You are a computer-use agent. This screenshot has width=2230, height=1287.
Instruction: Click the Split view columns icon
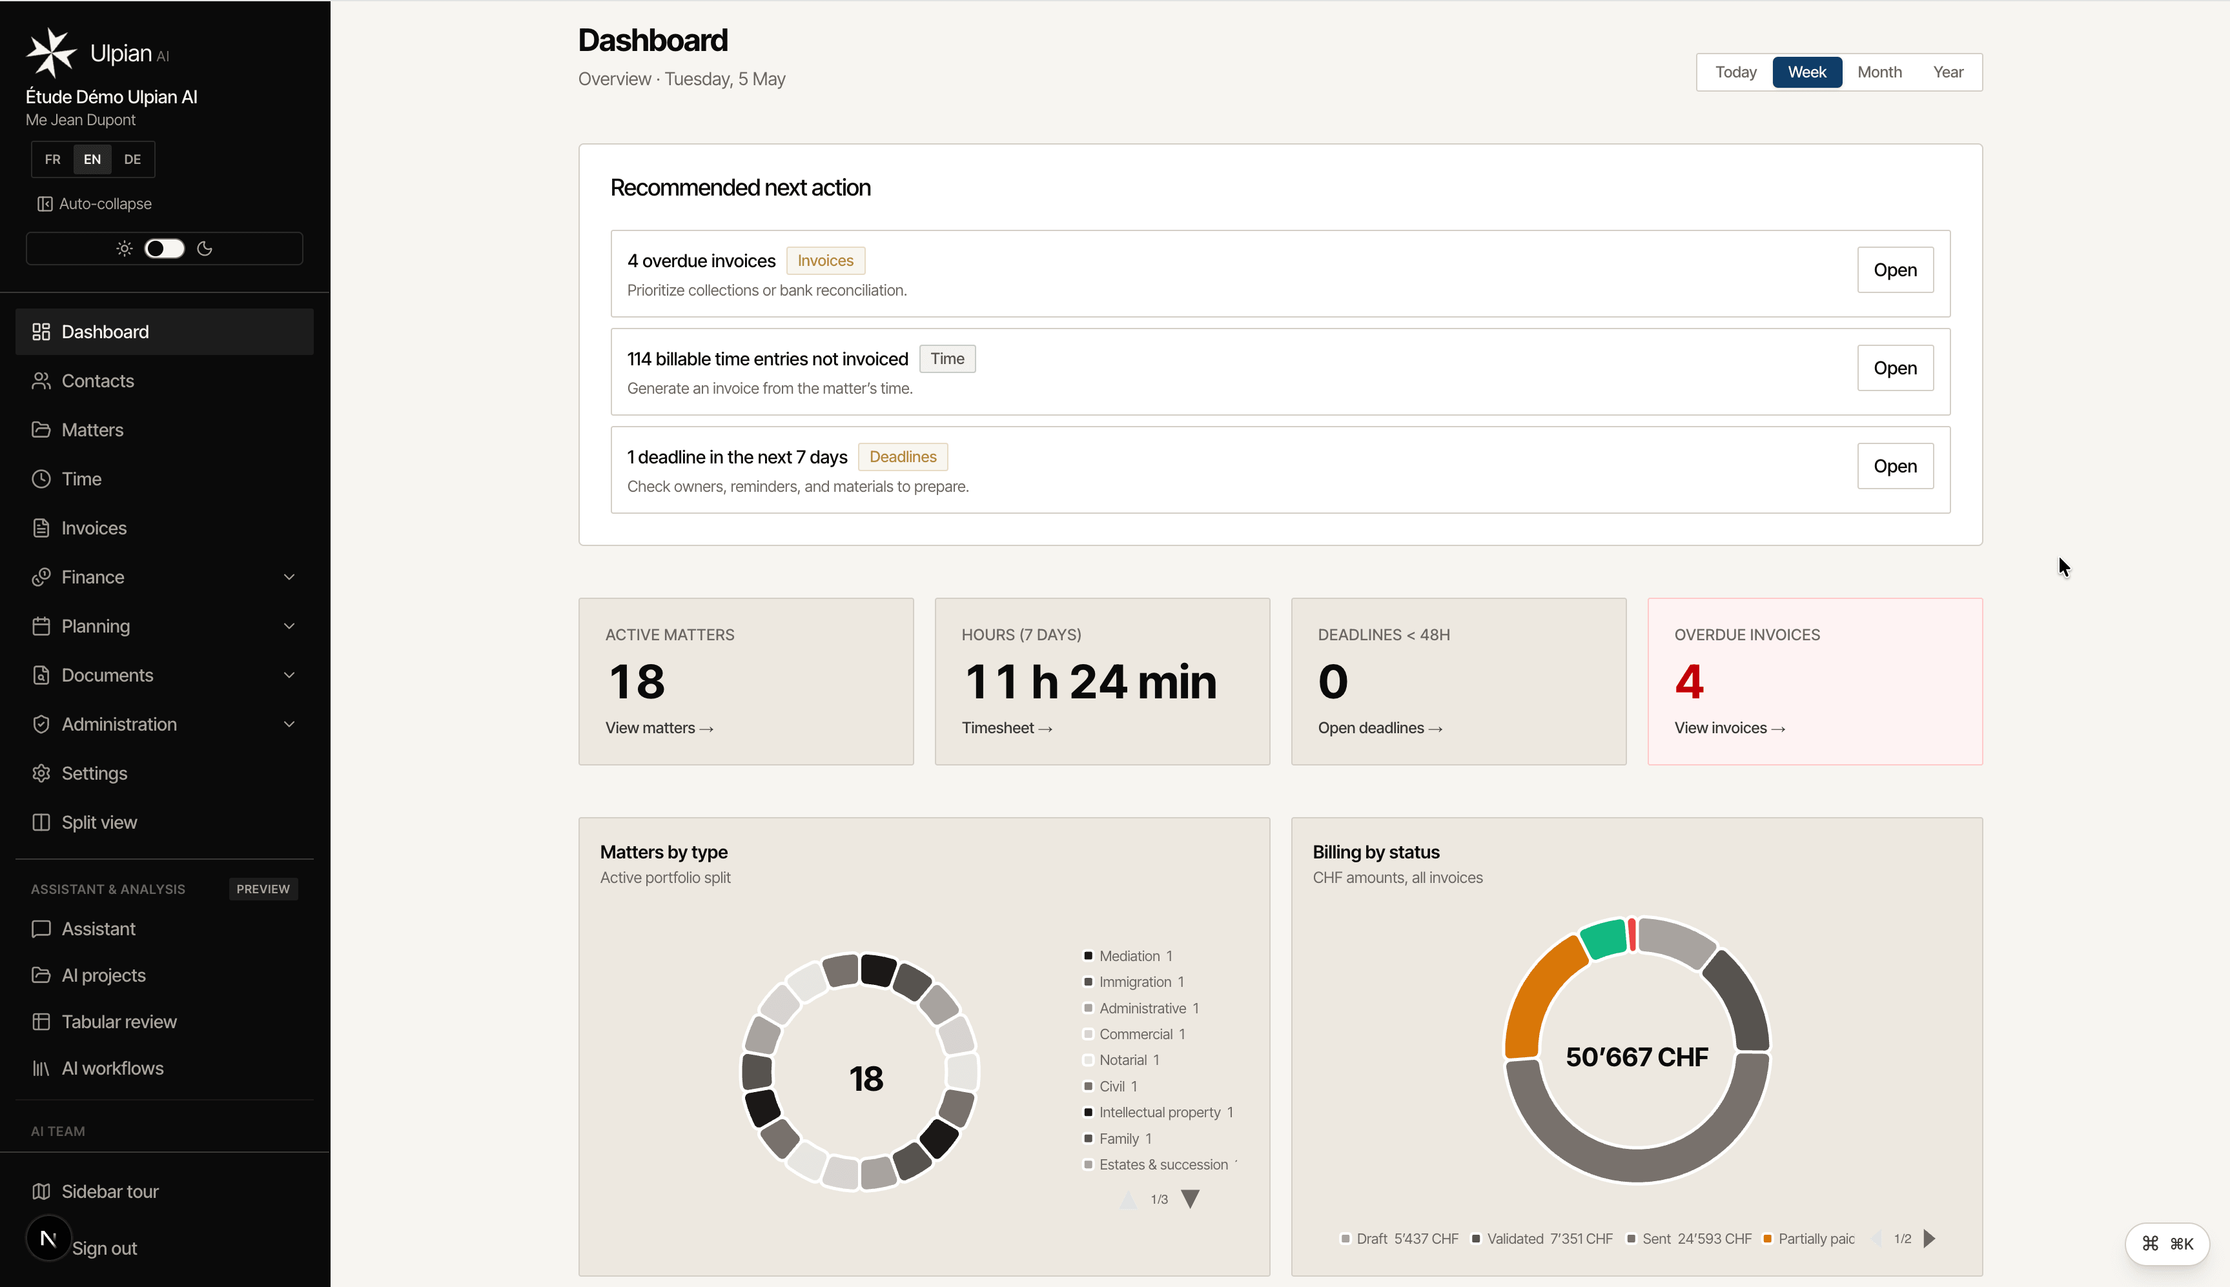pyautogui.click(x=41, y=822)
